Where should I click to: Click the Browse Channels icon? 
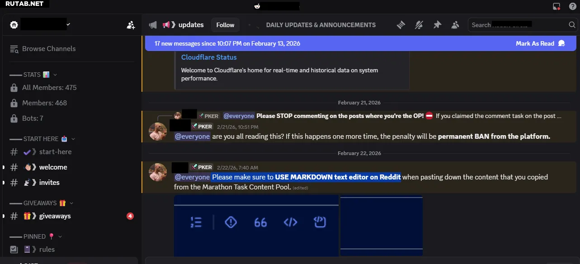[x=14, y=49]
